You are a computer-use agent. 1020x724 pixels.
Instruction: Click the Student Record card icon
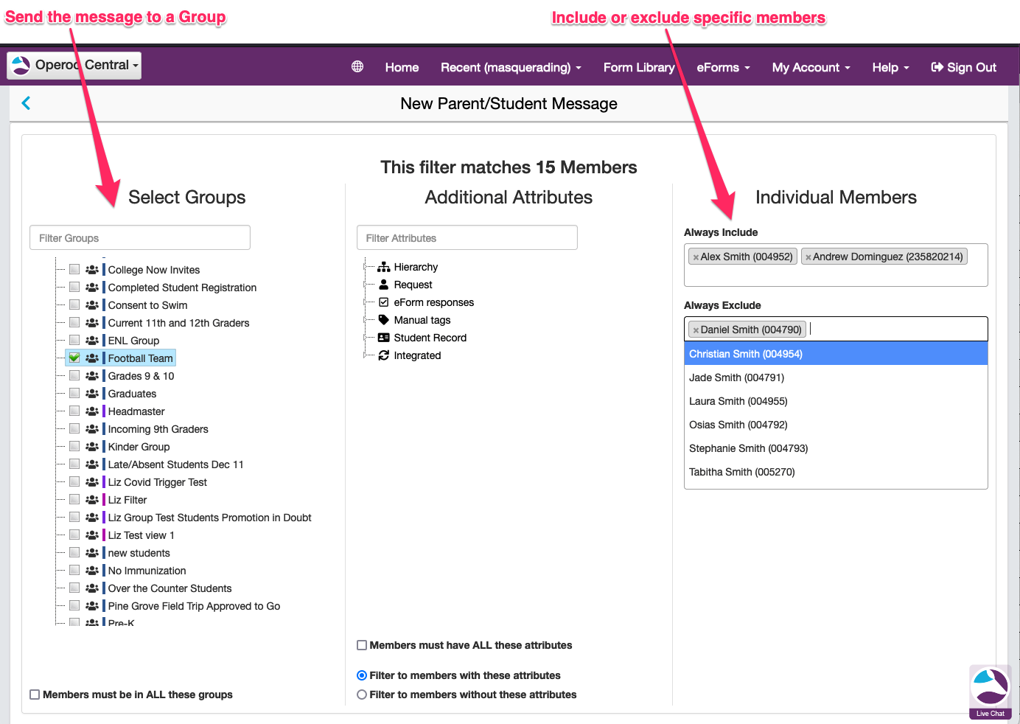click(x=383, y=338)
